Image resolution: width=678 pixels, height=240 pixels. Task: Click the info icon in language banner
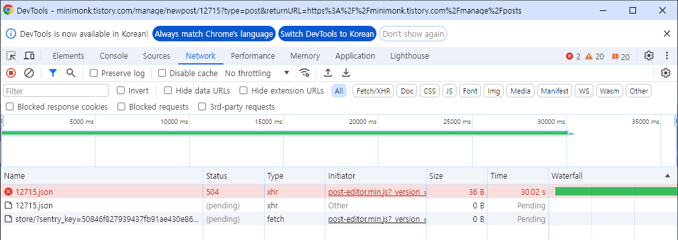(11, 34)
